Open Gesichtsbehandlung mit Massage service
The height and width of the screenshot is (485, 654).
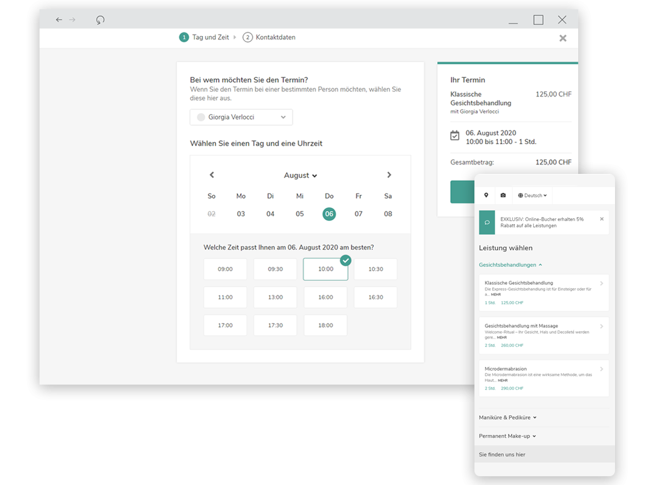[544, 336]
